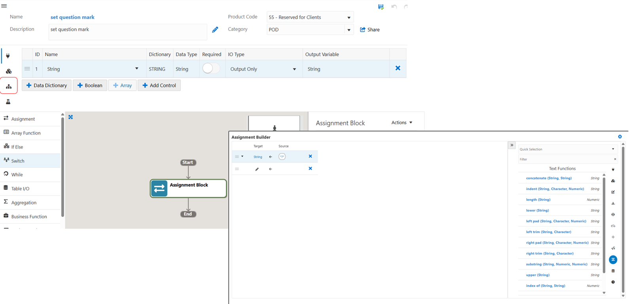Click the fit-to-screen icon on canvas
629x304 pixels.
71,117
